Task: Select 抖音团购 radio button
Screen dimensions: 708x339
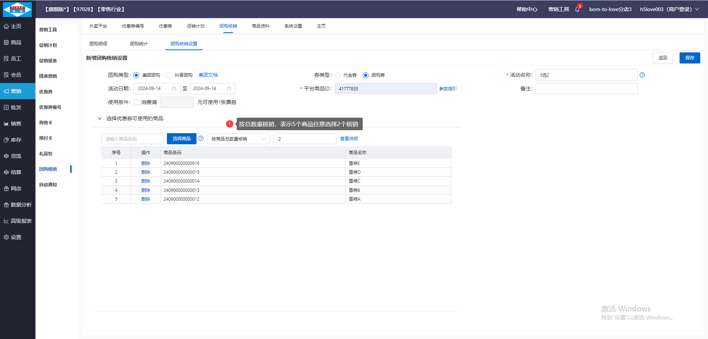Action: 169,75
